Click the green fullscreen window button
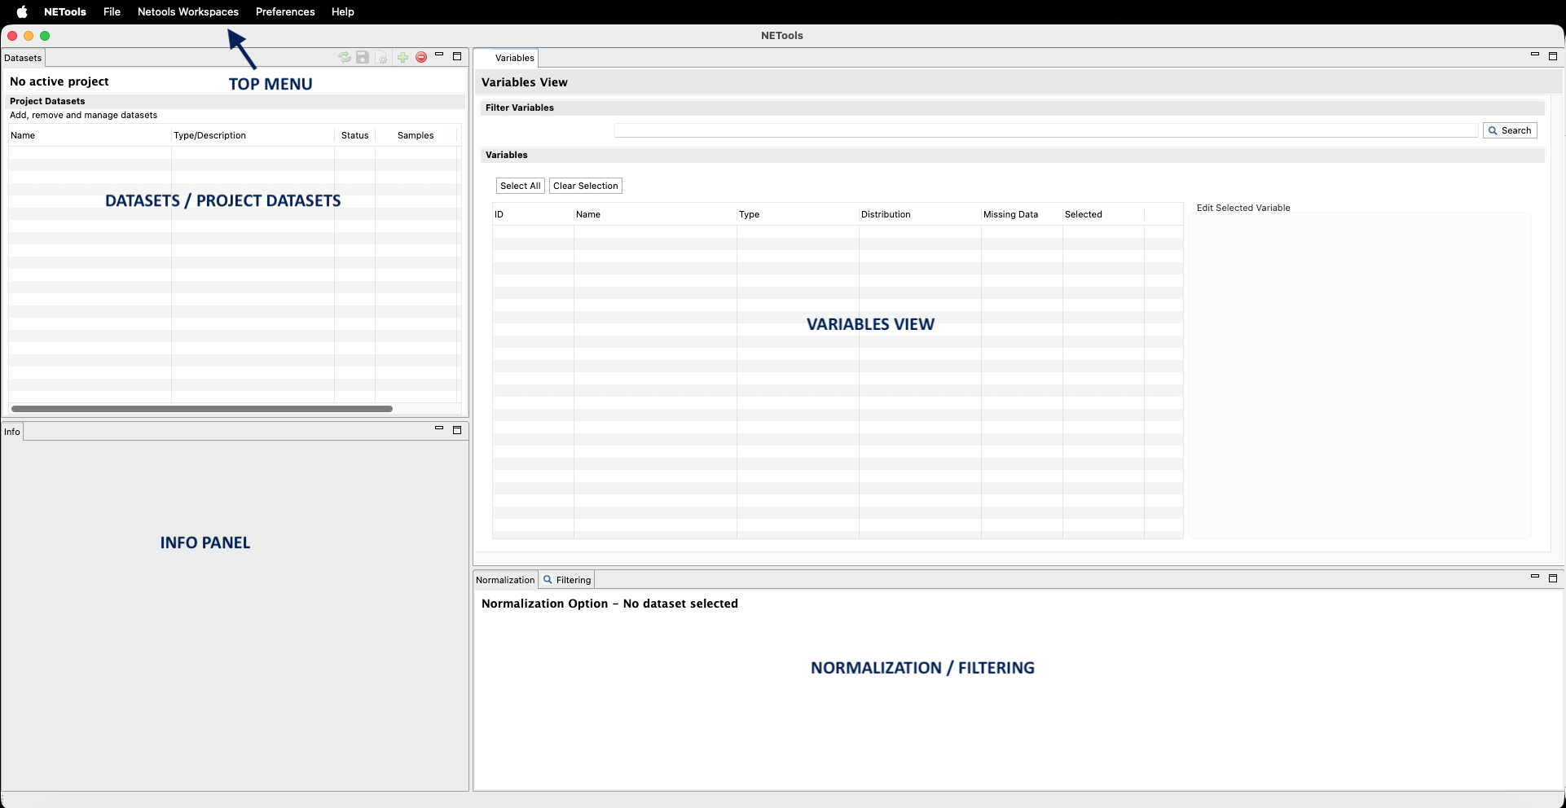 tap(45, 36)
